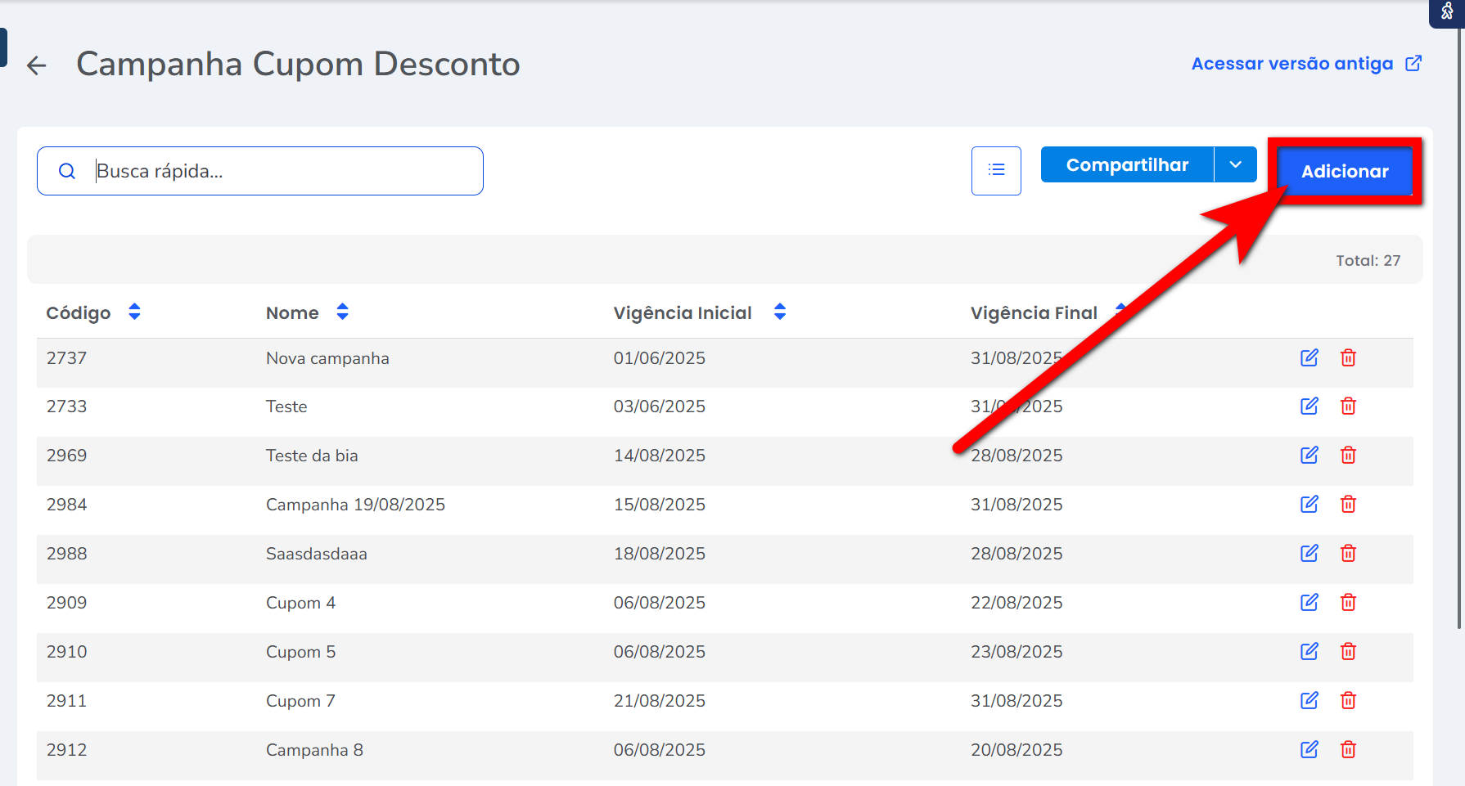Click the vertical page scrollbar

pyautogui.click(x=1458, y=327)
